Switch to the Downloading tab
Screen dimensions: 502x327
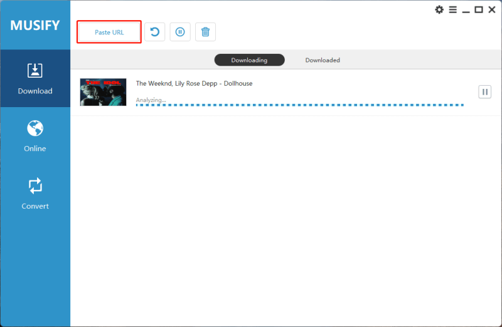click(249, 60)
